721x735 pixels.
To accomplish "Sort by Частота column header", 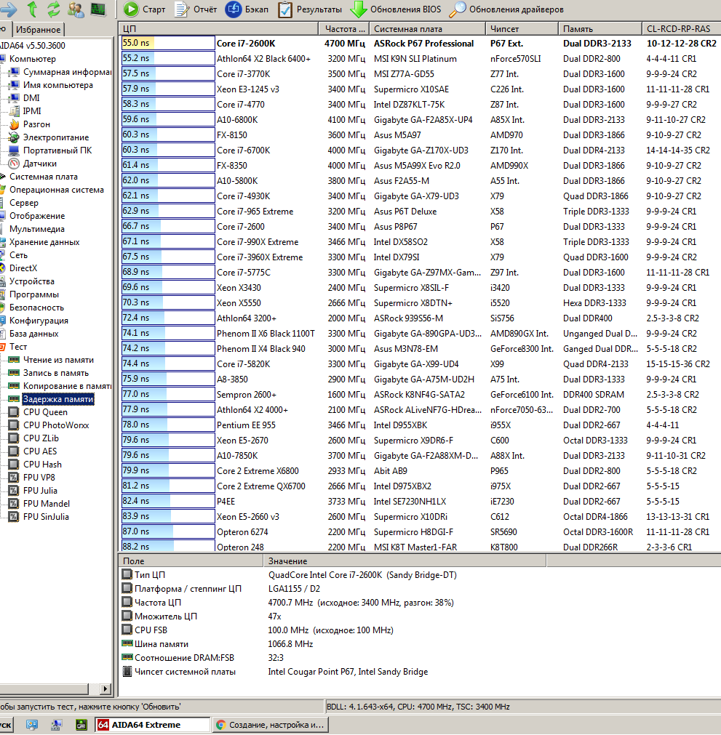I will click(x=344, y=29).
